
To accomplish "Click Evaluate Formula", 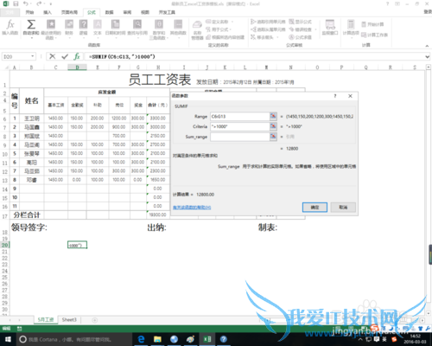I will click(300, 37).
